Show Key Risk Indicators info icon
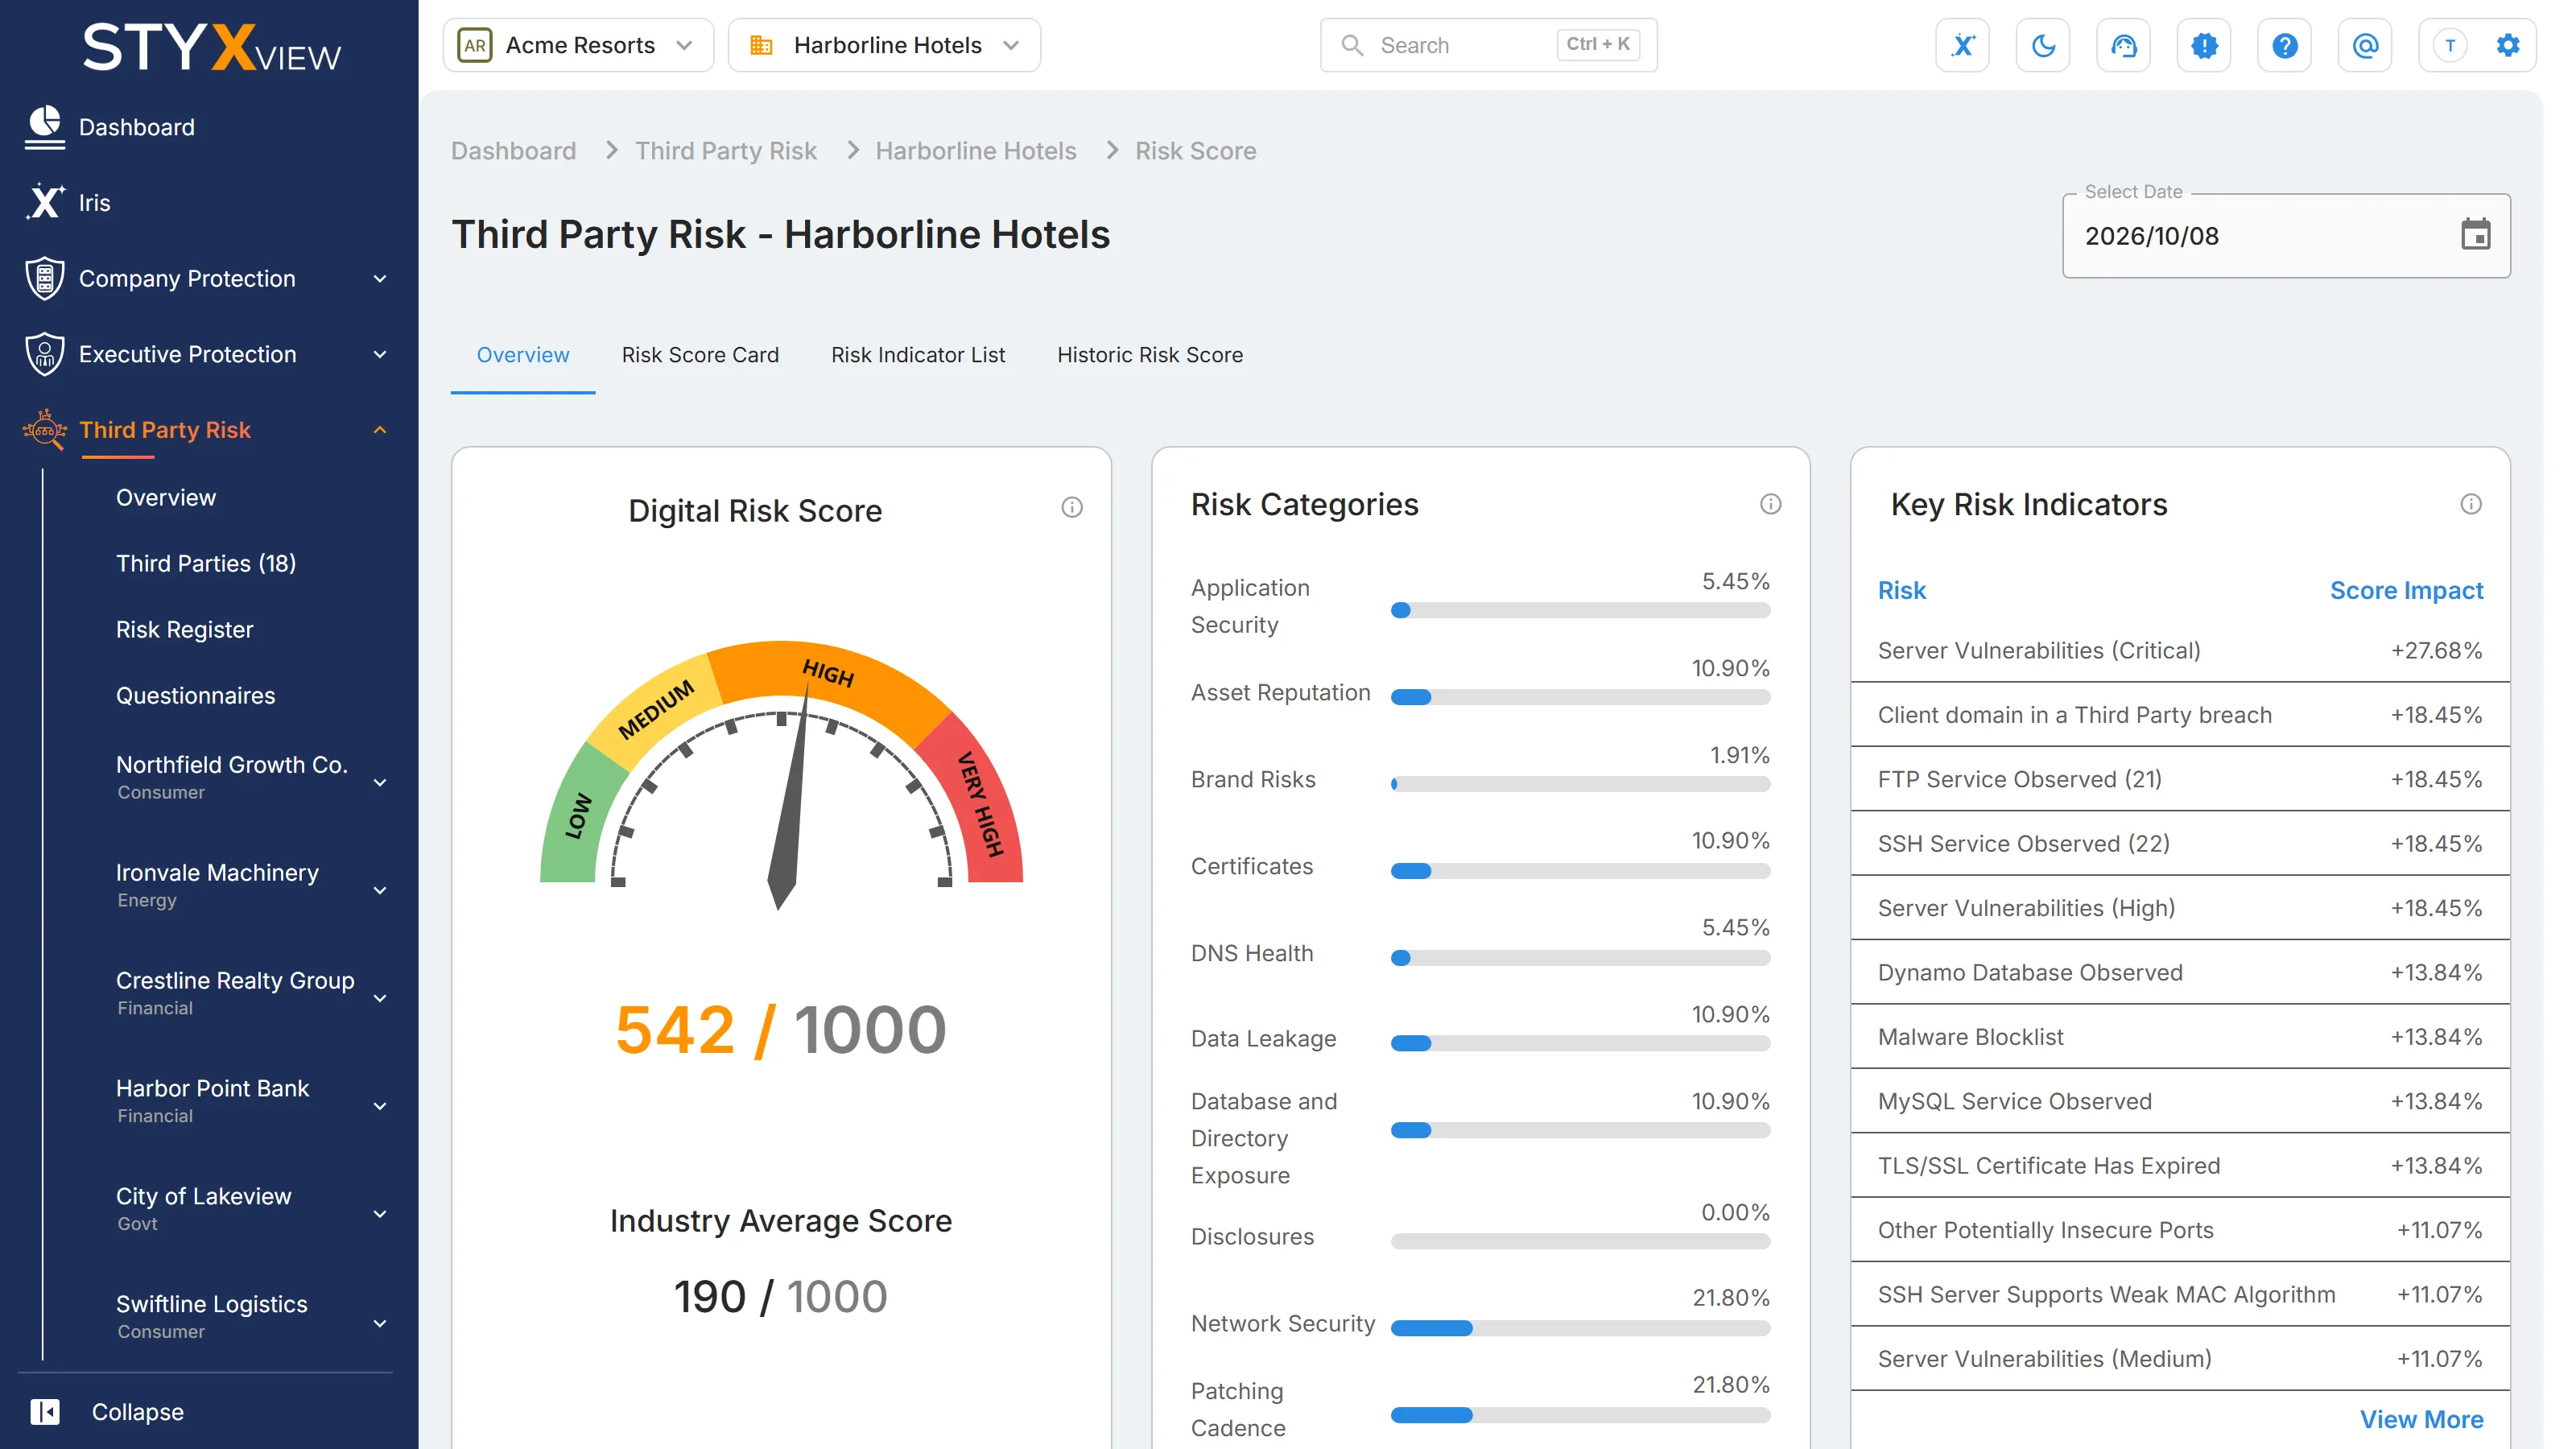2576x1449 pixels. (x=2471, y=504)
